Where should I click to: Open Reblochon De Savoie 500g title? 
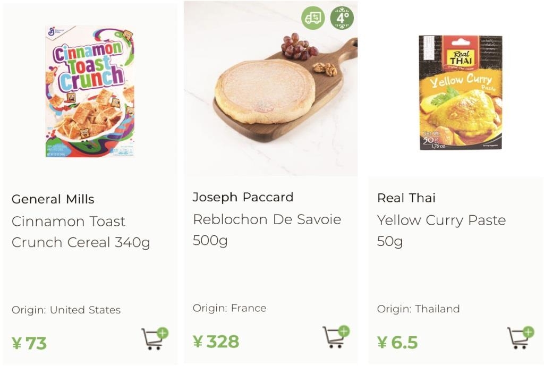(267, 229)
